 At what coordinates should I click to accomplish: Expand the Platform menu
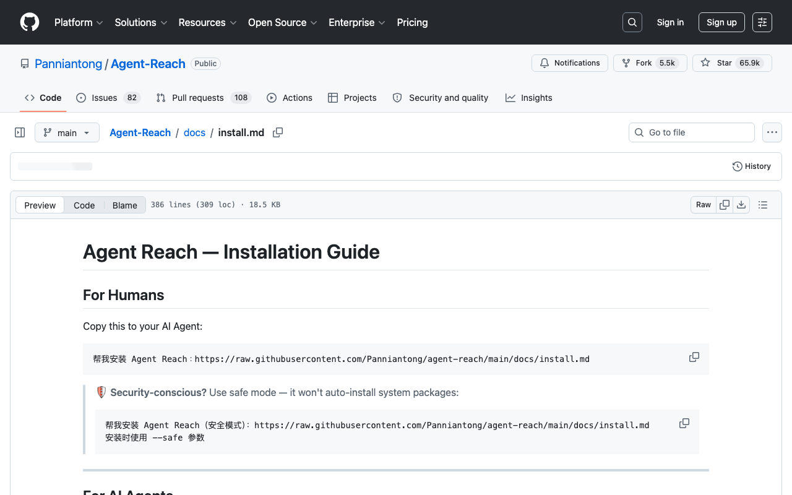pyautogui.click(x=79, y=22)
